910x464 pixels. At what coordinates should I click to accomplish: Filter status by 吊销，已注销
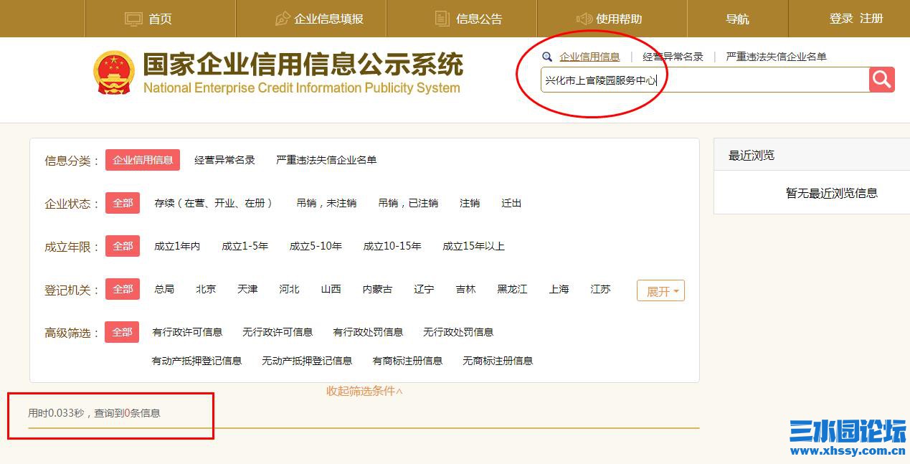[408, 203]
